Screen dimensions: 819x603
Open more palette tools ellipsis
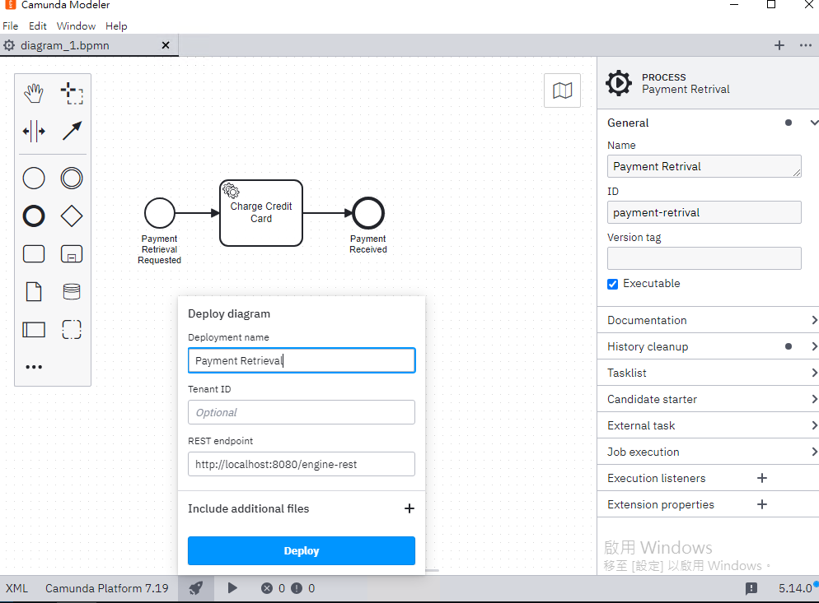point(34,367)
